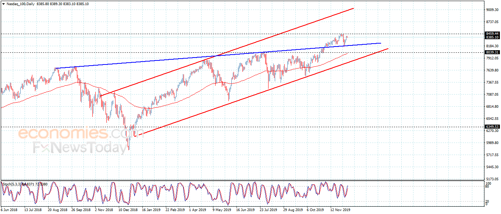Click the 6814.80 price axis label
501x214 pixels.
pyautogui.click(x=492, y=107)
